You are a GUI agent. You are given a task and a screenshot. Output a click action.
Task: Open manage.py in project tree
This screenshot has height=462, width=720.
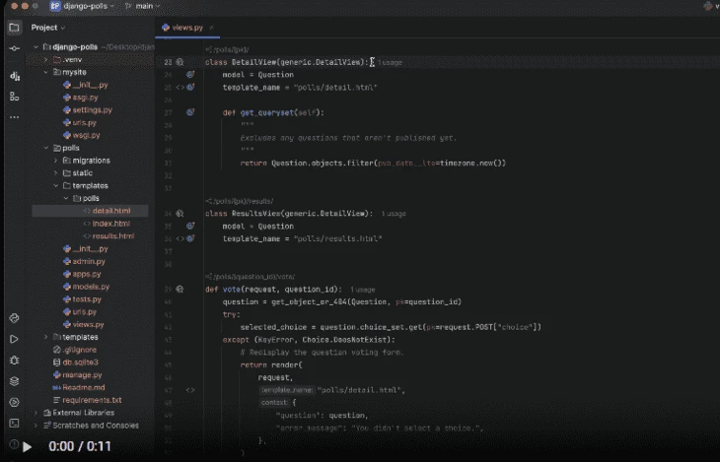(x=77, y=375)
